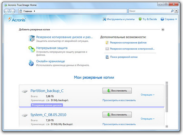Click the backup search icon
This screenshot has height=135, width=183.
coord(107,57)
